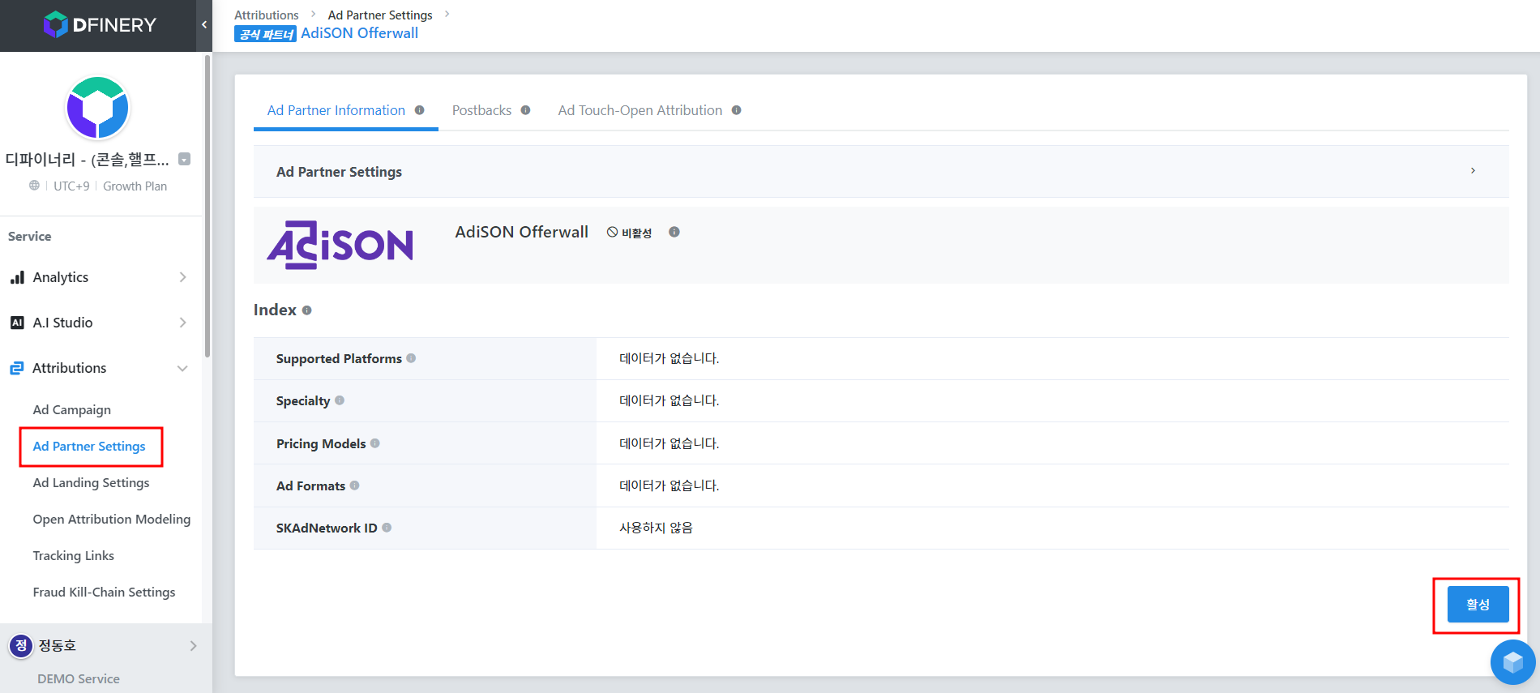Image resolution: width=1540 pixels, height=693 pixels.
Task: Click the Supported Platforms row label
Action: [339, 359]
